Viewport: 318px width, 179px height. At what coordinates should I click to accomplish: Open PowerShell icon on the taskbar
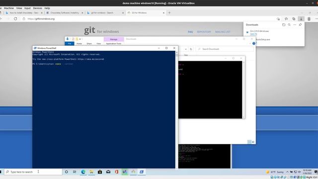142,172
